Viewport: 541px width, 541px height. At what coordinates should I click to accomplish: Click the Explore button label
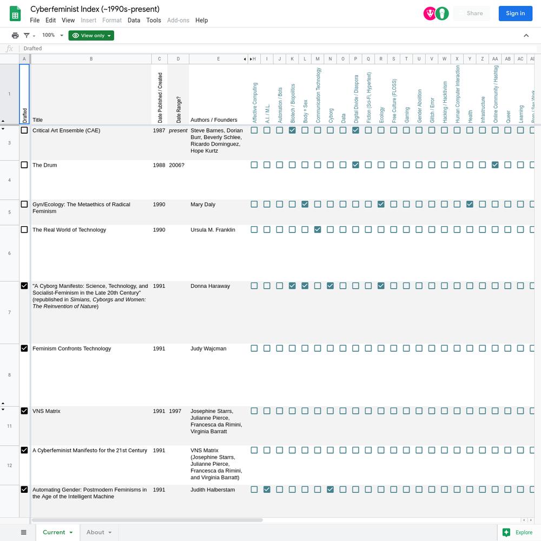coord(524,532)
